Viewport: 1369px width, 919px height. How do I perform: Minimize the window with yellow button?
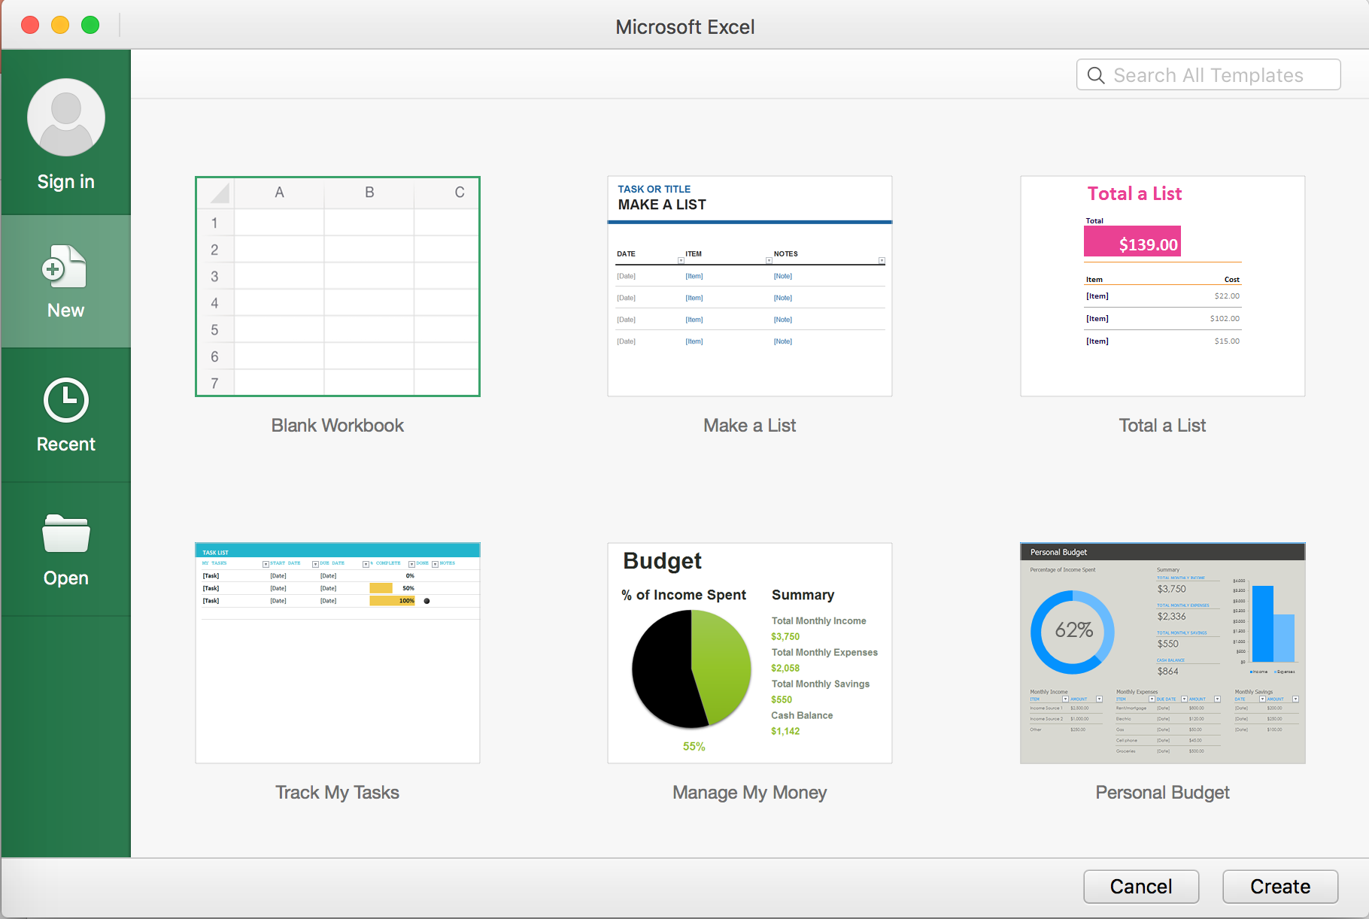[60, 25]
